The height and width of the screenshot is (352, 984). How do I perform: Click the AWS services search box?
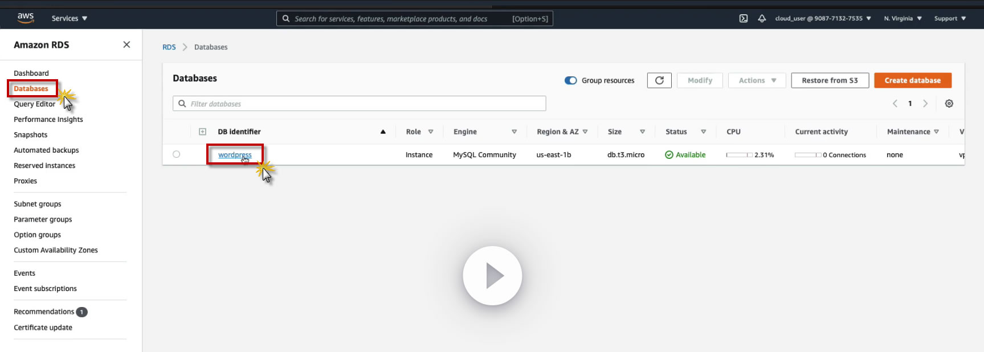414,19
